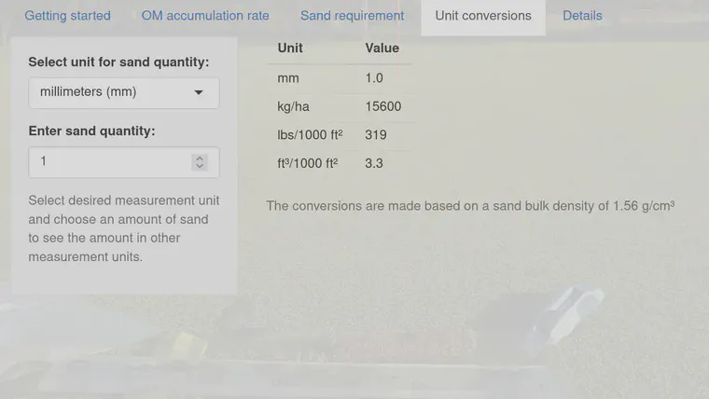Click the caret arrow of the unit dropdown

[x=199, y=92]
